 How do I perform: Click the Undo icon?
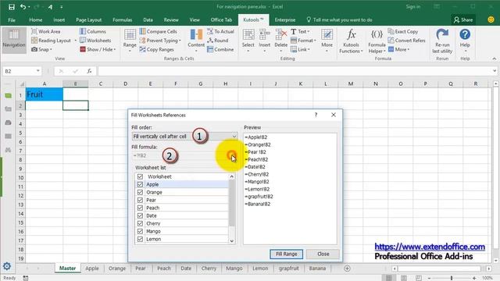[23, 7]
